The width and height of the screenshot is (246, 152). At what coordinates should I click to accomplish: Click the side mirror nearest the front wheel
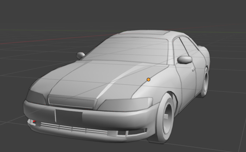click(184, 60)
